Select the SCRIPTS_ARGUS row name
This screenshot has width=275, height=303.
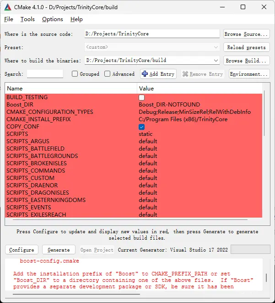tap(28, 141)
